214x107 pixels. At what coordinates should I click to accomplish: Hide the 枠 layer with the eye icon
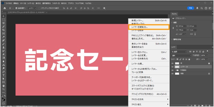pos(172,63)
